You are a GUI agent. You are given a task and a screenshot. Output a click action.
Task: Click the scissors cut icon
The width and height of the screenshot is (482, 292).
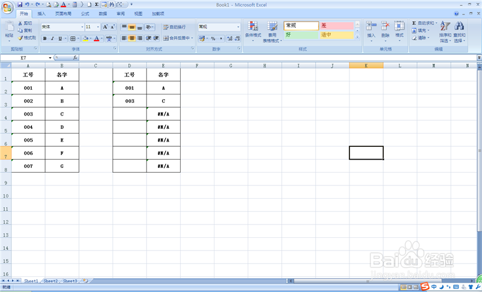20,23
